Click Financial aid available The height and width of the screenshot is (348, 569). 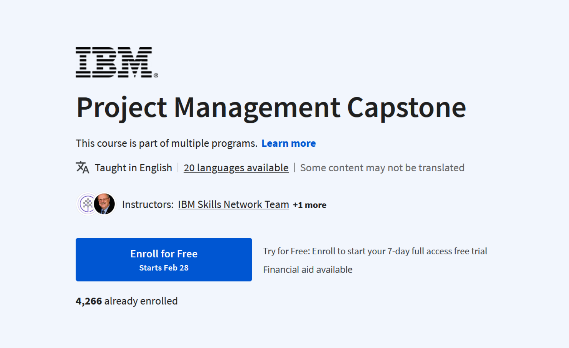308,269
